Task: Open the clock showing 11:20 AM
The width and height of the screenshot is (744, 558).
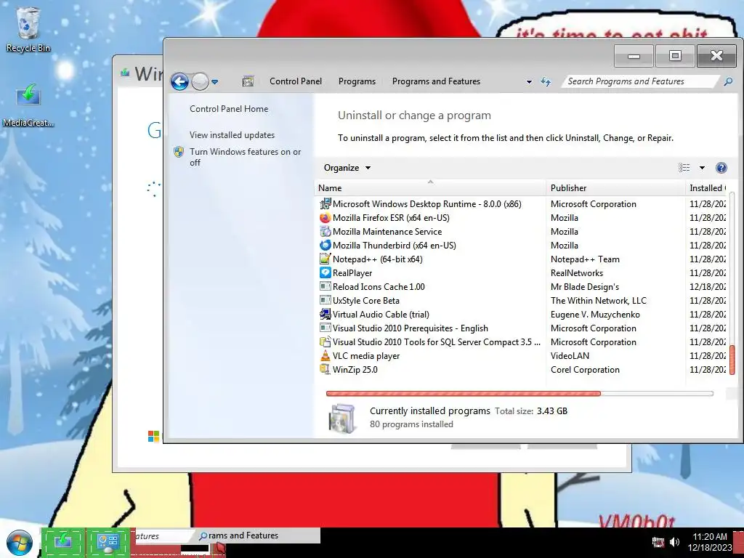Action: coord(710,542)
